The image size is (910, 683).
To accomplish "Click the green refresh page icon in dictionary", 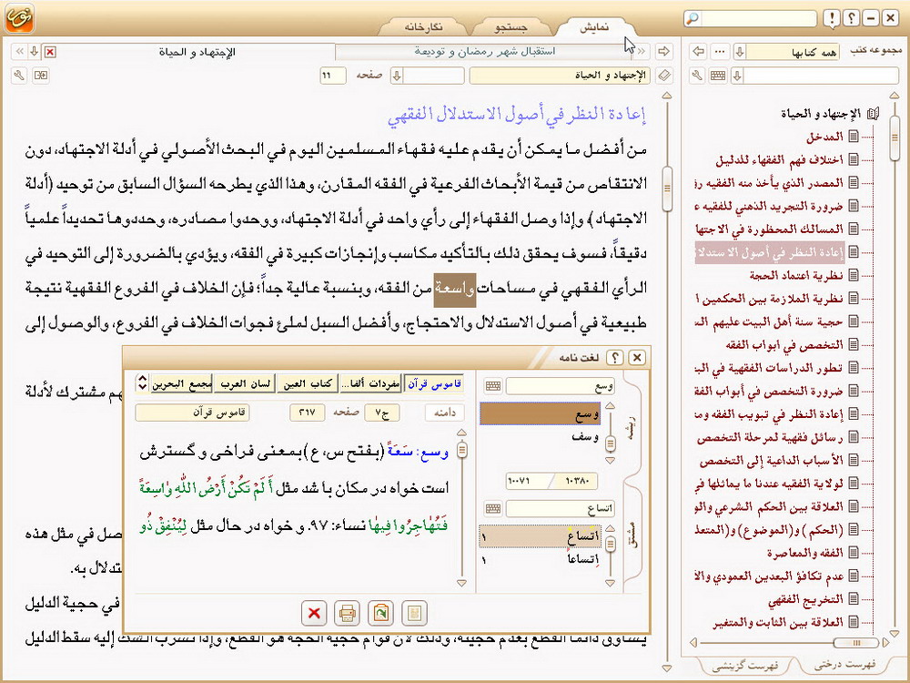I will (379, 613).
